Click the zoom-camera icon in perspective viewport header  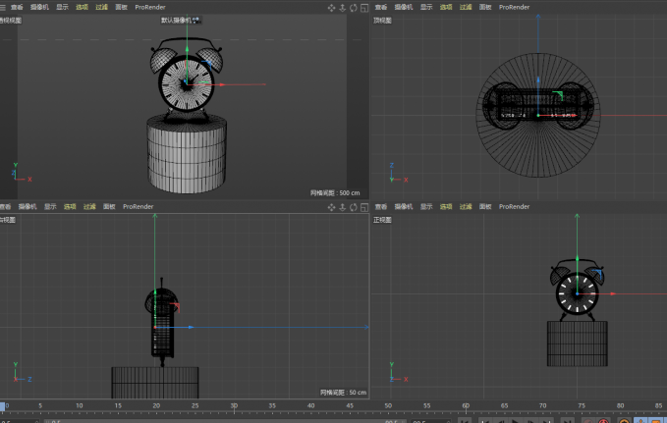343,8
